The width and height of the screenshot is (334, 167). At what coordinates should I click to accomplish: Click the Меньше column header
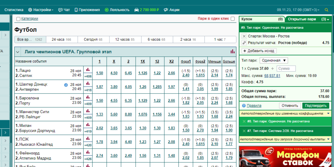click(x=215, y=61)
